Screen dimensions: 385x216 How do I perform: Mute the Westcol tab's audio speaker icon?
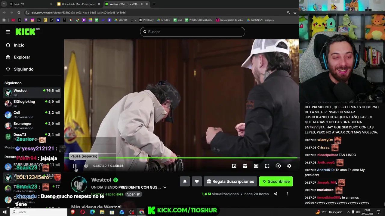tap(142, 4)
